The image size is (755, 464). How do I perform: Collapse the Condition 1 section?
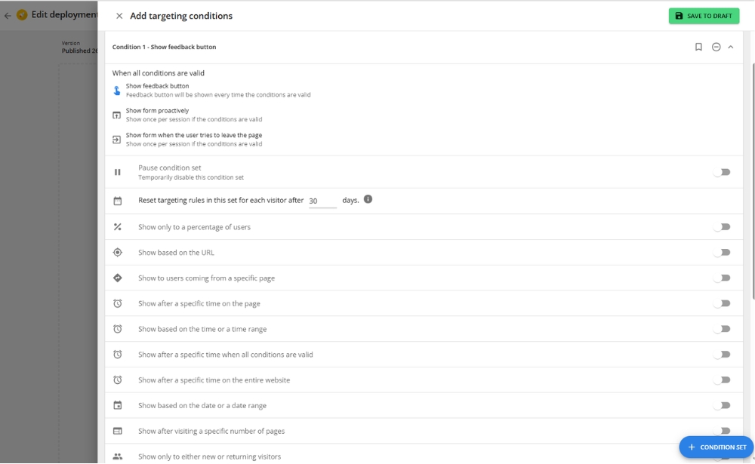(731, 46)
